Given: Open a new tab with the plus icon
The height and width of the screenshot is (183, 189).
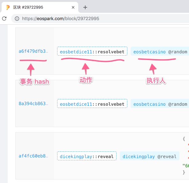Looking at the screenshot, I should pyautogui.click(x=85, y=7).
